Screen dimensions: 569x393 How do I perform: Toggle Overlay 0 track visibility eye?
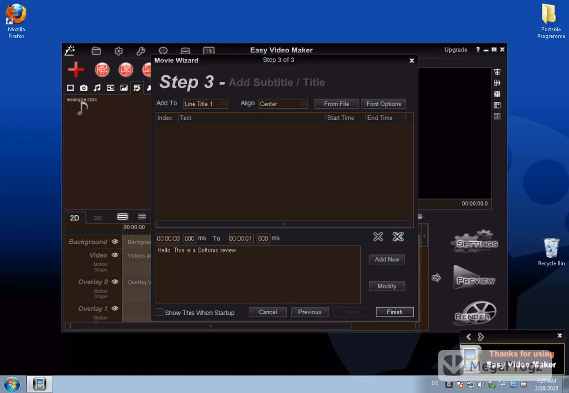click(115, 282)
